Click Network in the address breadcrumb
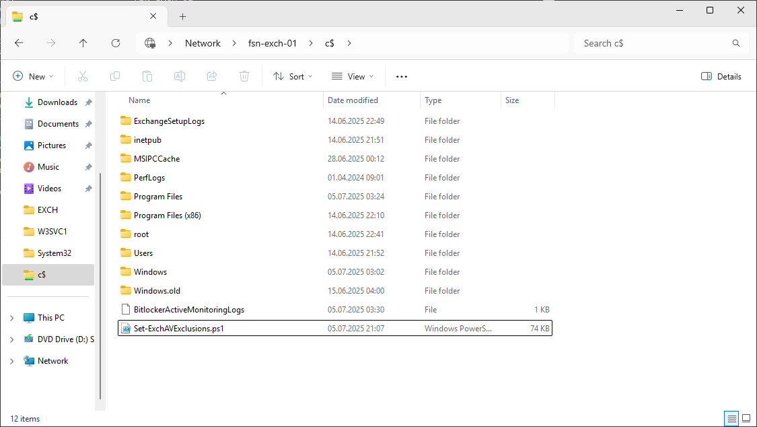Viewport: 757px width, 427px height. [x=203, y=43]
